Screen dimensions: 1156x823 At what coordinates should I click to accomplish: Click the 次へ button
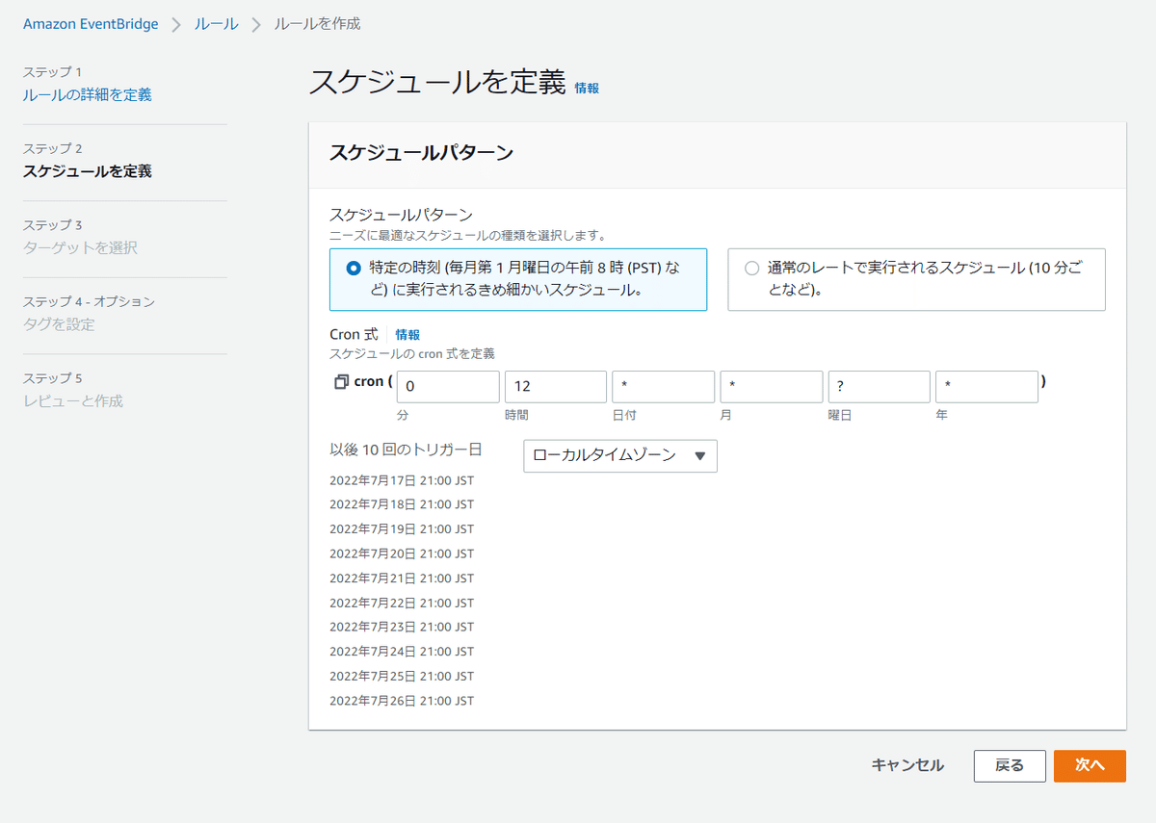[x=1090, y=766]
